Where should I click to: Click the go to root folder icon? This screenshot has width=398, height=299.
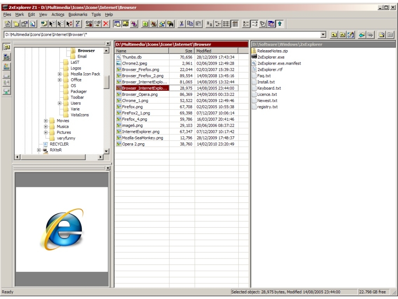coord(342,35)
